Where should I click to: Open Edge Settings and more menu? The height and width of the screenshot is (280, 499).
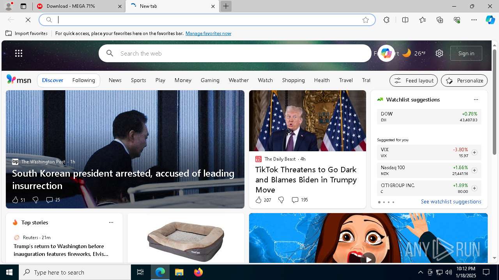pos(474,20)
